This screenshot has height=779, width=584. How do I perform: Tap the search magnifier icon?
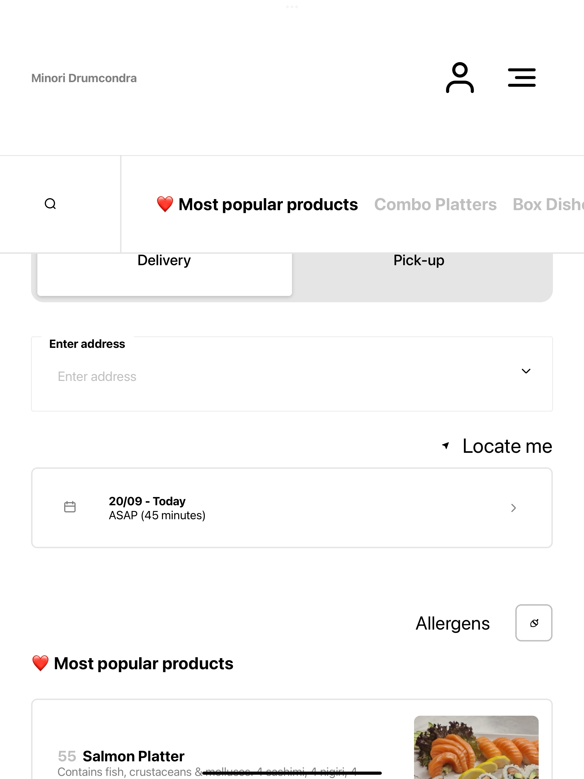50,204
